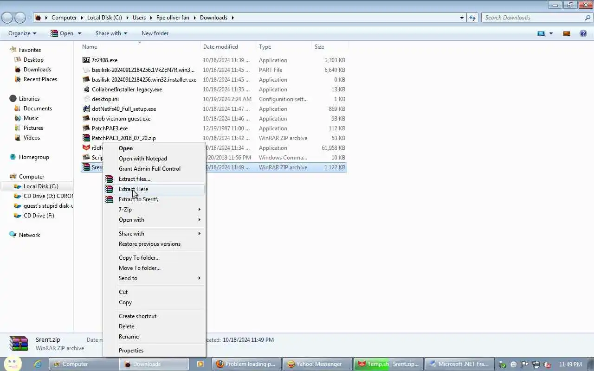Select Open with Notepad
Viewport: 594px width, 371px height.
[x=155, y=159]
